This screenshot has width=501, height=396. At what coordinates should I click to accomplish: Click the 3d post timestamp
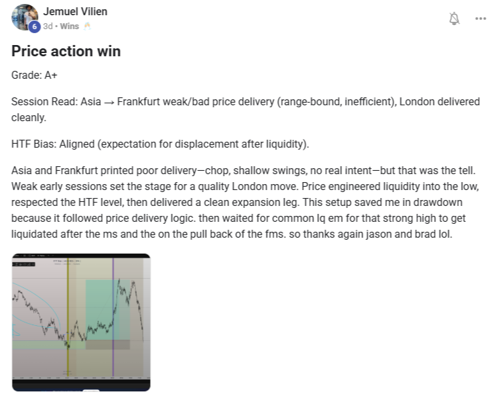(48, 26)
